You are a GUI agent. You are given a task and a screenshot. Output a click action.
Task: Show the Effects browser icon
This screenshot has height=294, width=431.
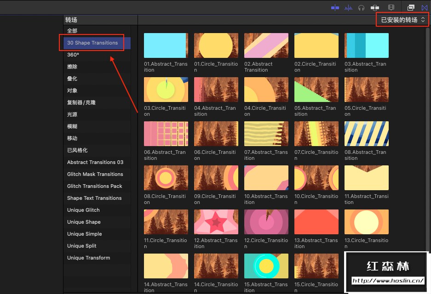point(411,7)
